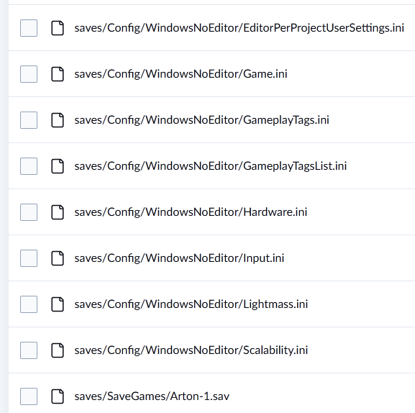
Task: Toggle the checkbox for Arton-1.sav
Action: 29,396
